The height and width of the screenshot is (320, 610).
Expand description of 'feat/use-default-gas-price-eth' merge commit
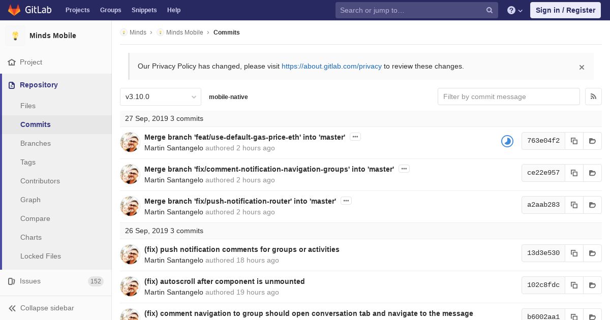pos(355,137)
